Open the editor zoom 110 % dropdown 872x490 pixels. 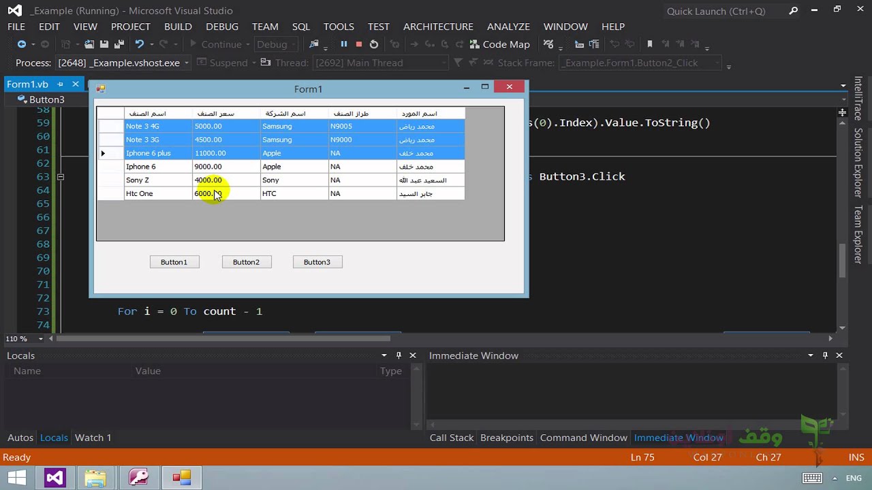(41, 338)
